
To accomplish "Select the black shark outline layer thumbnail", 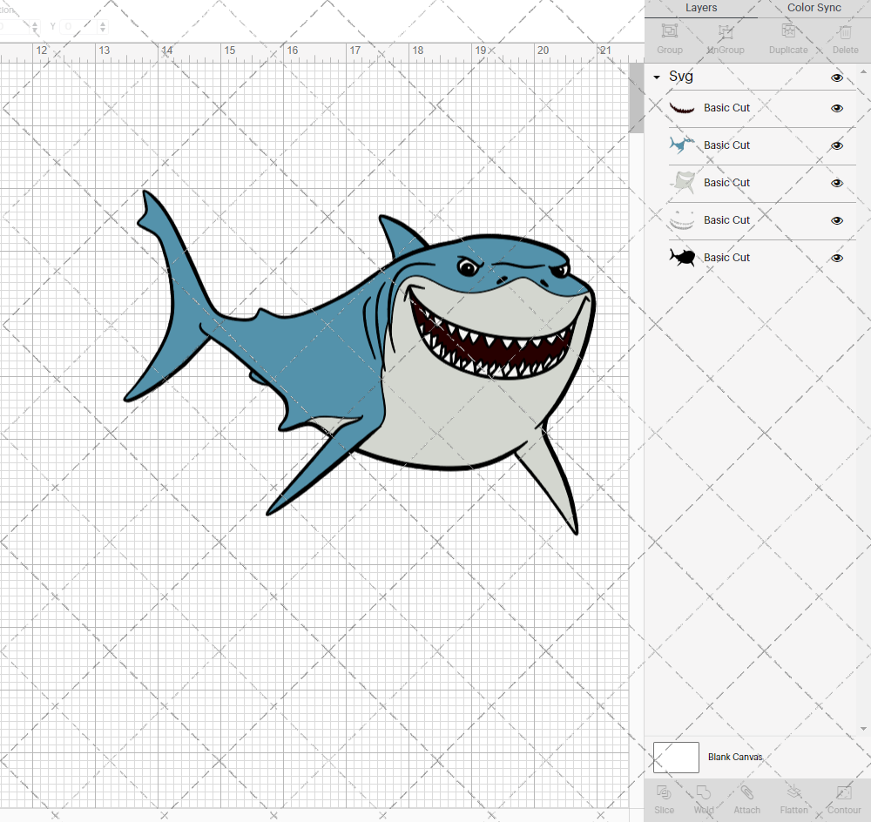I will (682, 257).
